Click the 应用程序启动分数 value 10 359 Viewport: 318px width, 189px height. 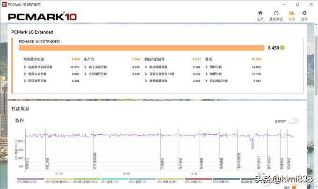pyautogui.click(x=75, y=67)
